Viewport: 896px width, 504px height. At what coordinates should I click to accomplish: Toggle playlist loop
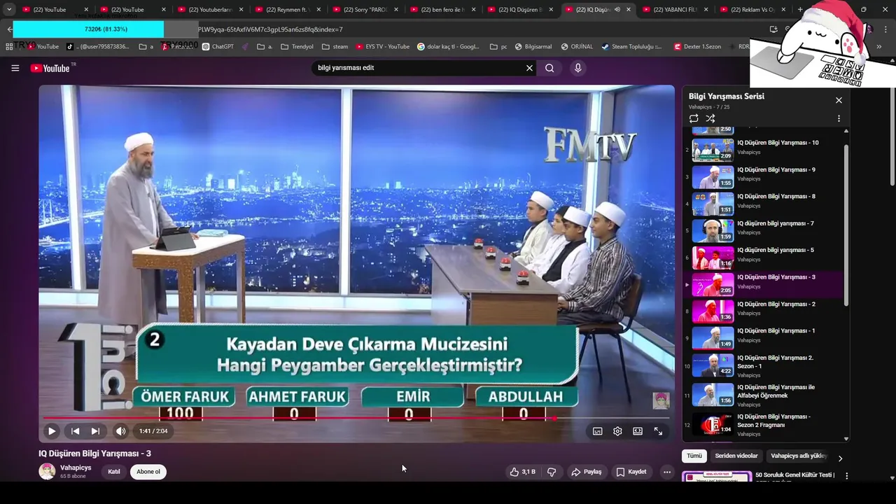click(x=694, y=118)
